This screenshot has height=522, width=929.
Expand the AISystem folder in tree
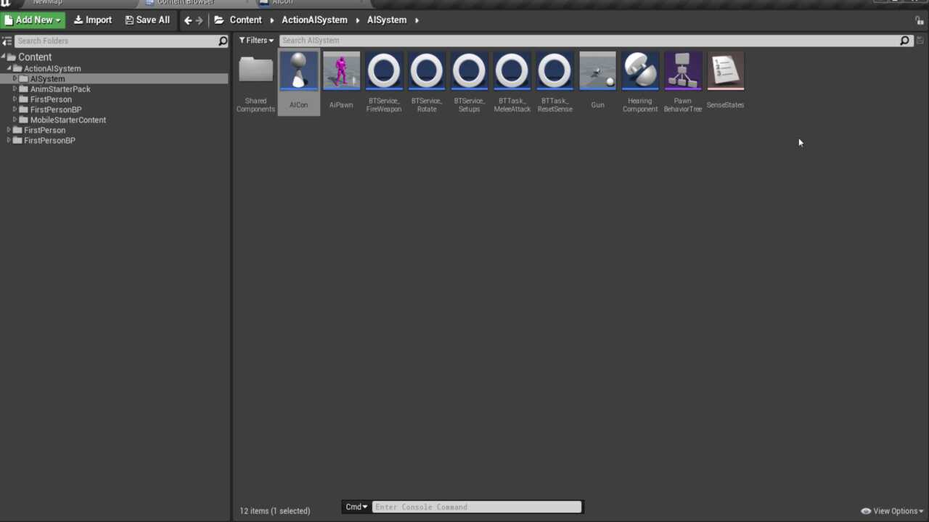pyautogui.click(x=15, y=78)
